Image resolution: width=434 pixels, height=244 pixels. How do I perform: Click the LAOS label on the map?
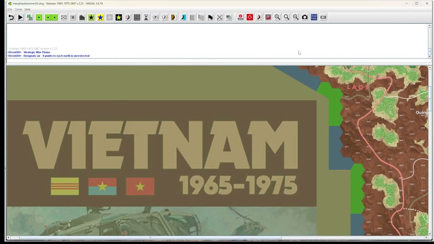(x=358, y=87)
